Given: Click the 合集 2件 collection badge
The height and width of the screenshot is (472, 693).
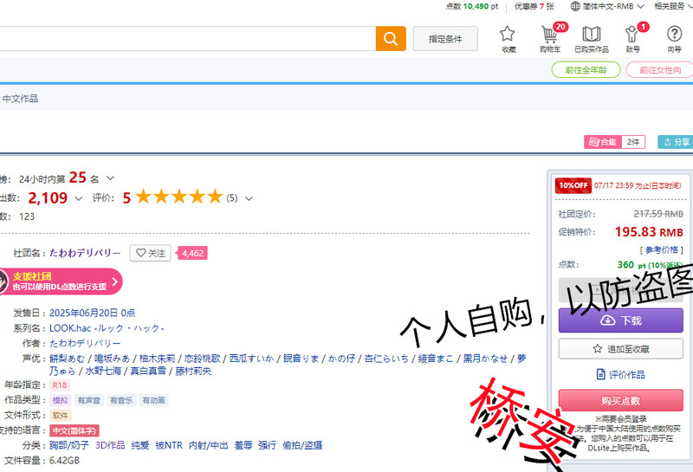Looking at the screenshot, I should click(614, 142).
